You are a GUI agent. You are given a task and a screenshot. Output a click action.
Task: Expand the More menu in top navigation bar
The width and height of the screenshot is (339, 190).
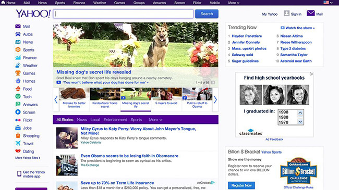[234, 3]
